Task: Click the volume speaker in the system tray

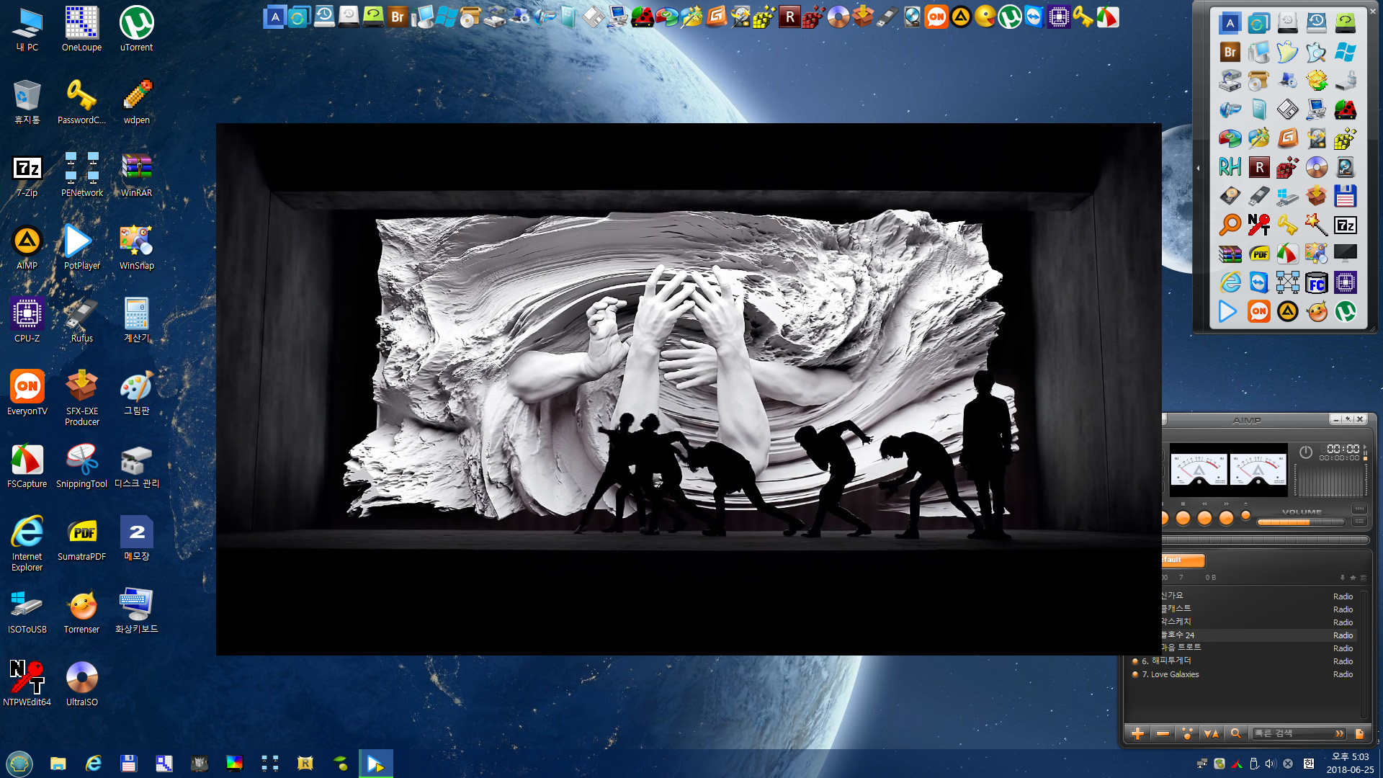Action: (1271, 764)
